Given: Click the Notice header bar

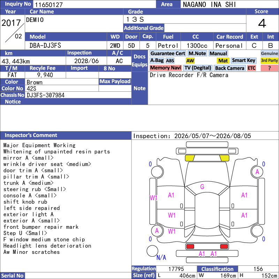Looking at the screenshot, I should click(x=66, y=101).
